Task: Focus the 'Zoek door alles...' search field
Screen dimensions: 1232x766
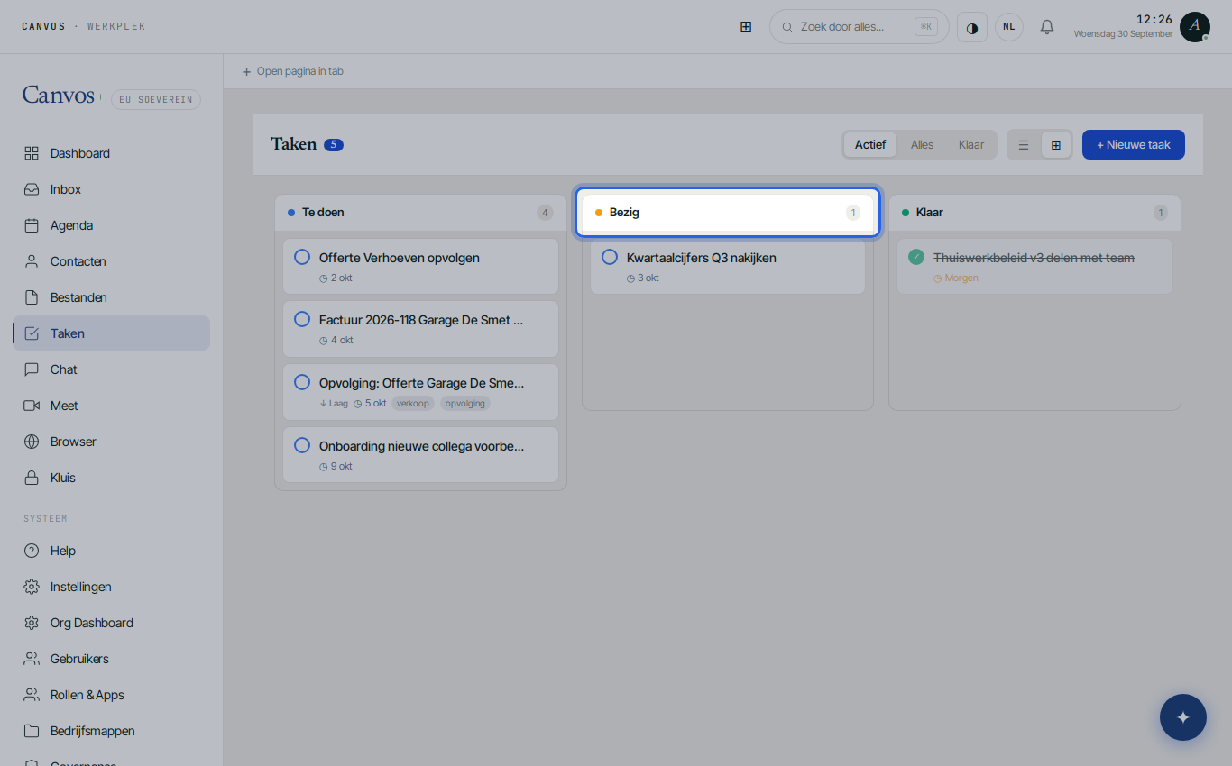Action: [860, 27]
